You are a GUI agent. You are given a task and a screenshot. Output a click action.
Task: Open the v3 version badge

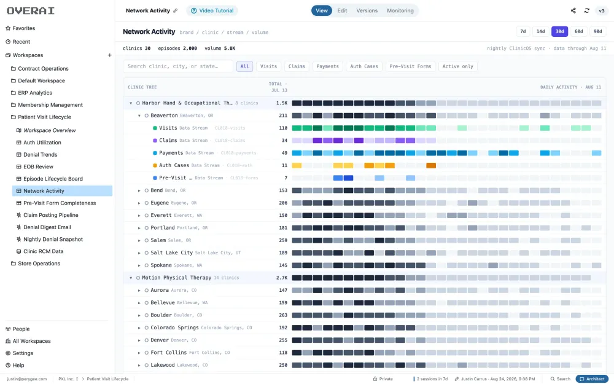[602, 10]
